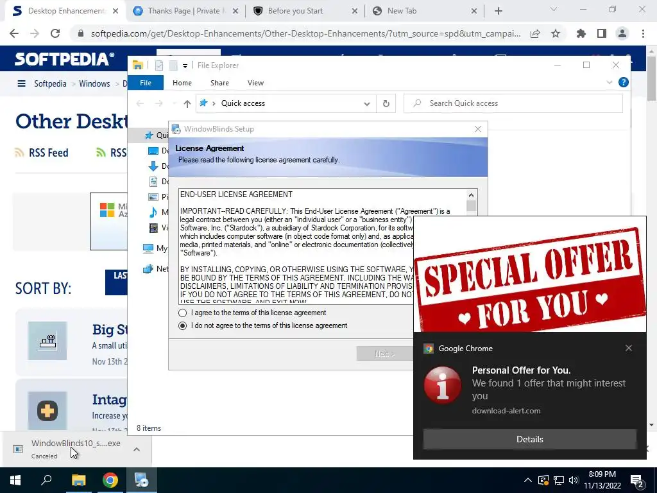Open Chrome profile avatar
The height and width of the screenshot is (493, 657).
[622, 33]
